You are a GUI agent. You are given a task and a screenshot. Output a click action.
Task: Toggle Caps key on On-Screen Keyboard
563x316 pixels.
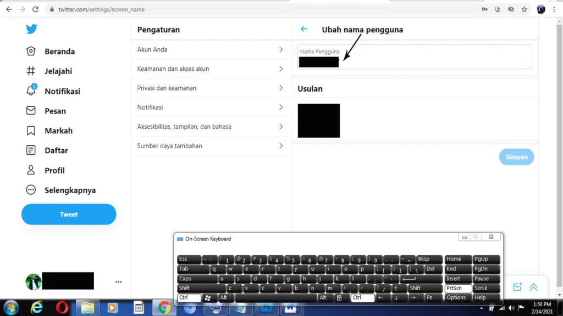tap(197, 279)
